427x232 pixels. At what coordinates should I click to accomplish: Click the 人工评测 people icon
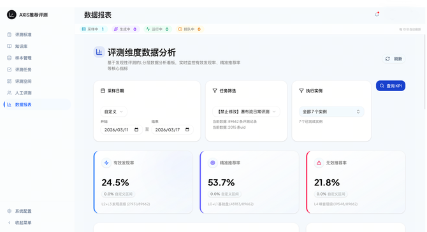(x=10, y=93)
